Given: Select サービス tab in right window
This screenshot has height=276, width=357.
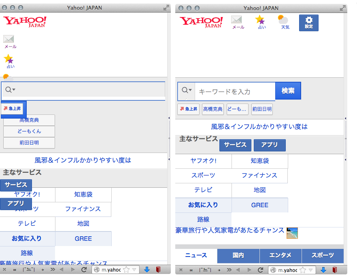Looking at the screenshot, I should (235, 145).
